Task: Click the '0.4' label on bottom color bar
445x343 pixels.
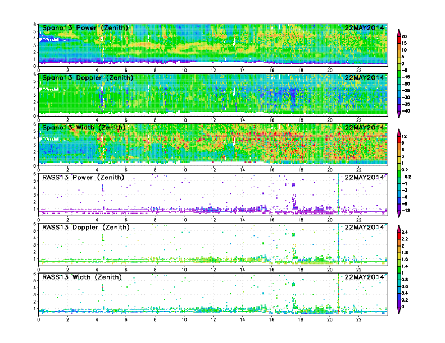Action: pyautogui.click(x=405, y=293)
